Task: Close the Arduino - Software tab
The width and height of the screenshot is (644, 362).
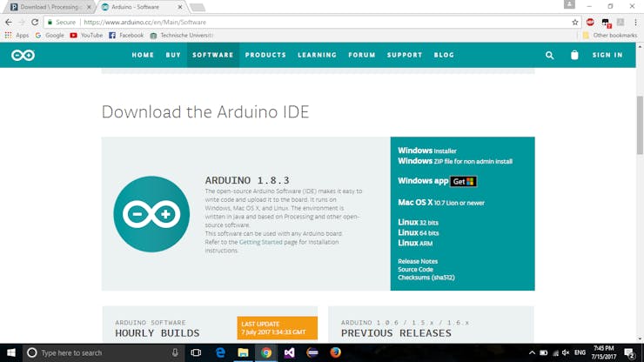Action: tap(180, 7)
